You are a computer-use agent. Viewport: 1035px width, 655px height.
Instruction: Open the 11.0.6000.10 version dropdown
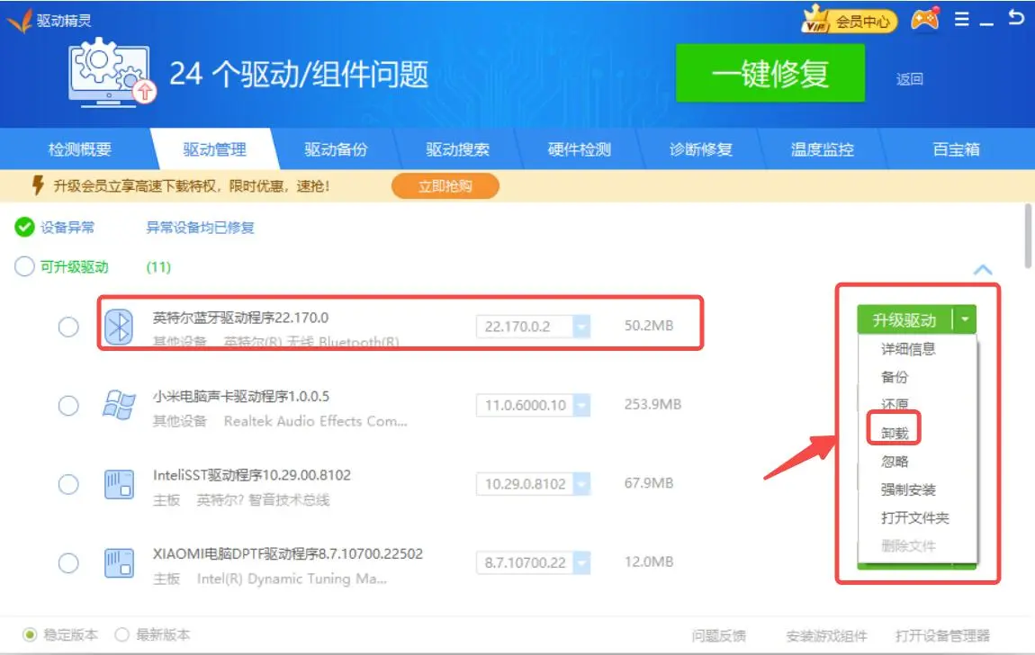tap(581, 406)
